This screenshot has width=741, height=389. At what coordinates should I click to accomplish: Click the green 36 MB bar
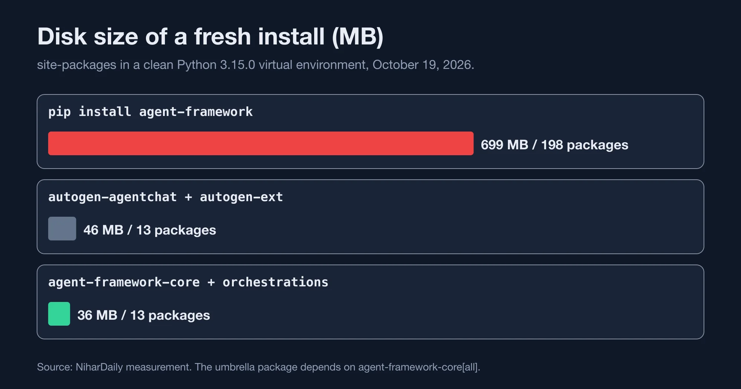coord(59,314)
